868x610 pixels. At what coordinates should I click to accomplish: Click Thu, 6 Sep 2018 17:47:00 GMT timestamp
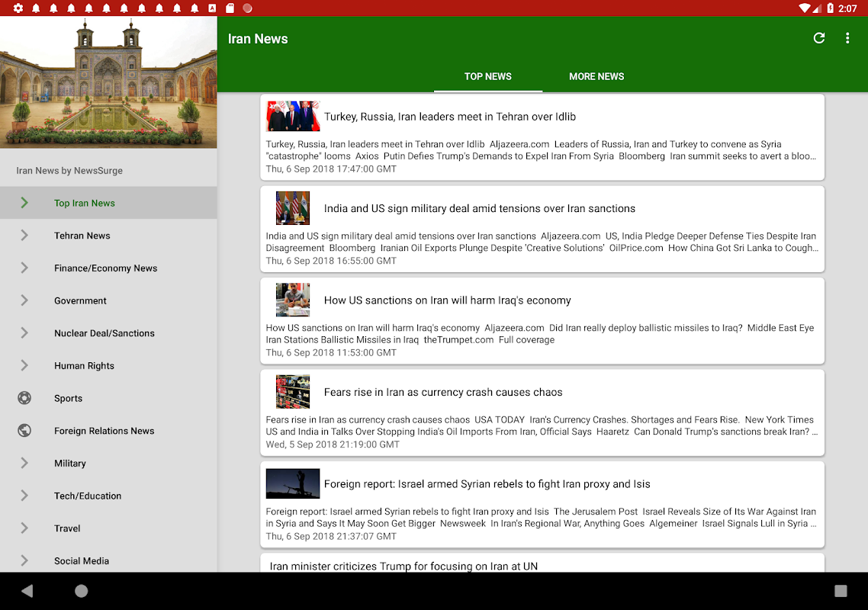click(331, 169)
